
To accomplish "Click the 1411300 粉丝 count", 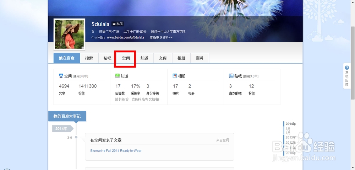I will pyautogui.click(x=88, y=86).
